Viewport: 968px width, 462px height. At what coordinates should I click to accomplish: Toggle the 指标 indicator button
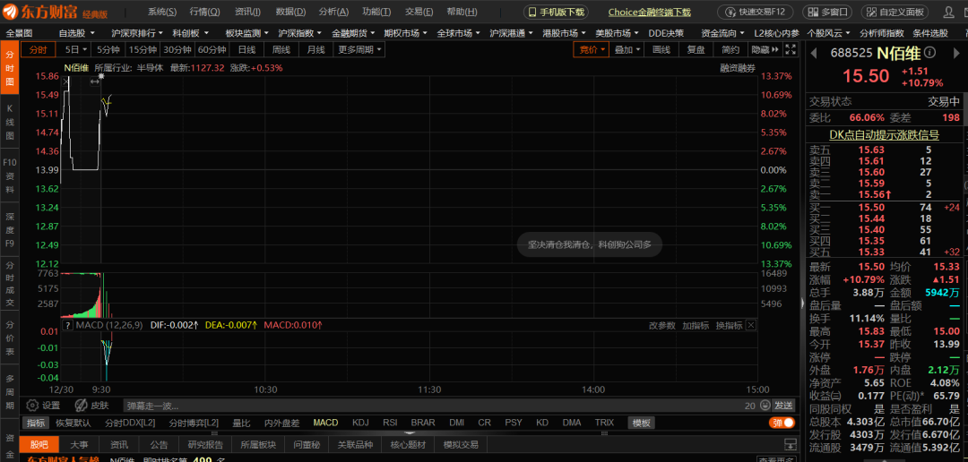(x=36, y=423)
